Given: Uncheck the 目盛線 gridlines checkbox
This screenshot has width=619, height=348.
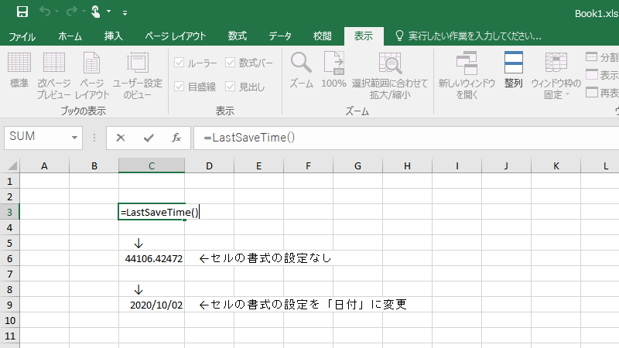Looking at the screenshot, I should tap(180, 87).
